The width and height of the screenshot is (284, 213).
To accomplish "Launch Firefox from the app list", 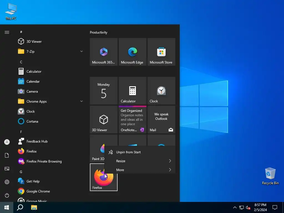I will (x=50, y=151).
